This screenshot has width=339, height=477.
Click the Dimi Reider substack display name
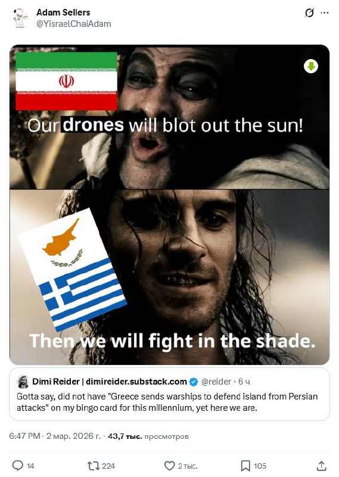tap(110, 382)
